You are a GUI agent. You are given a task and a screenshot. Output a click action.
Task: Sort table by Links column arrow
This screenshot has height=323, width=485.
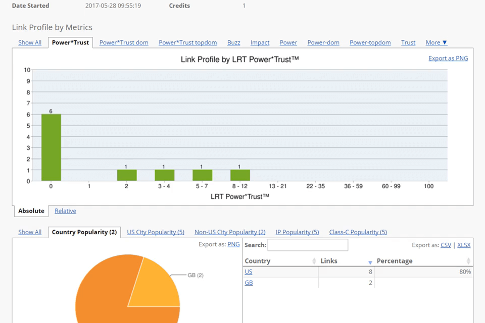point(370,262)
